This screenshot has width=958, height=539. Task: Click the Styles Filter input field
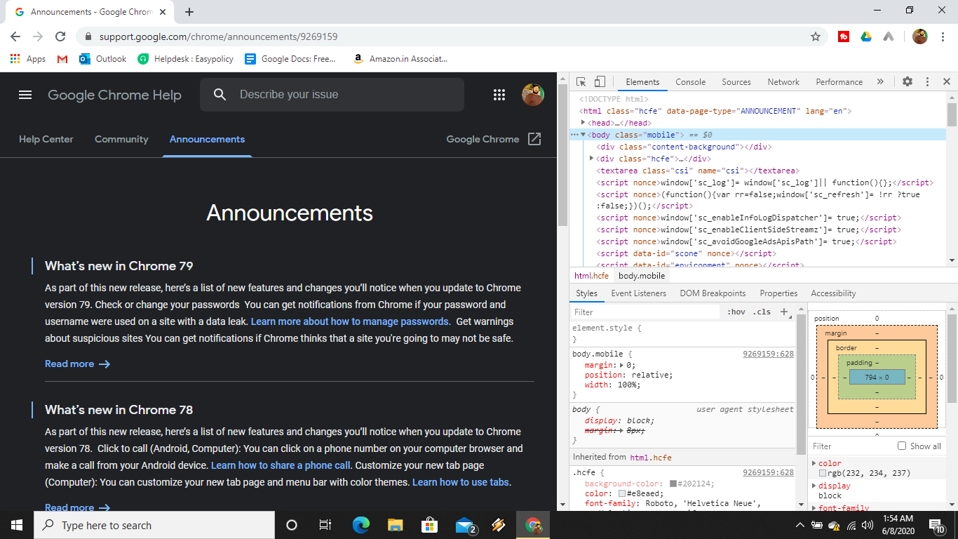pos(645,312)
